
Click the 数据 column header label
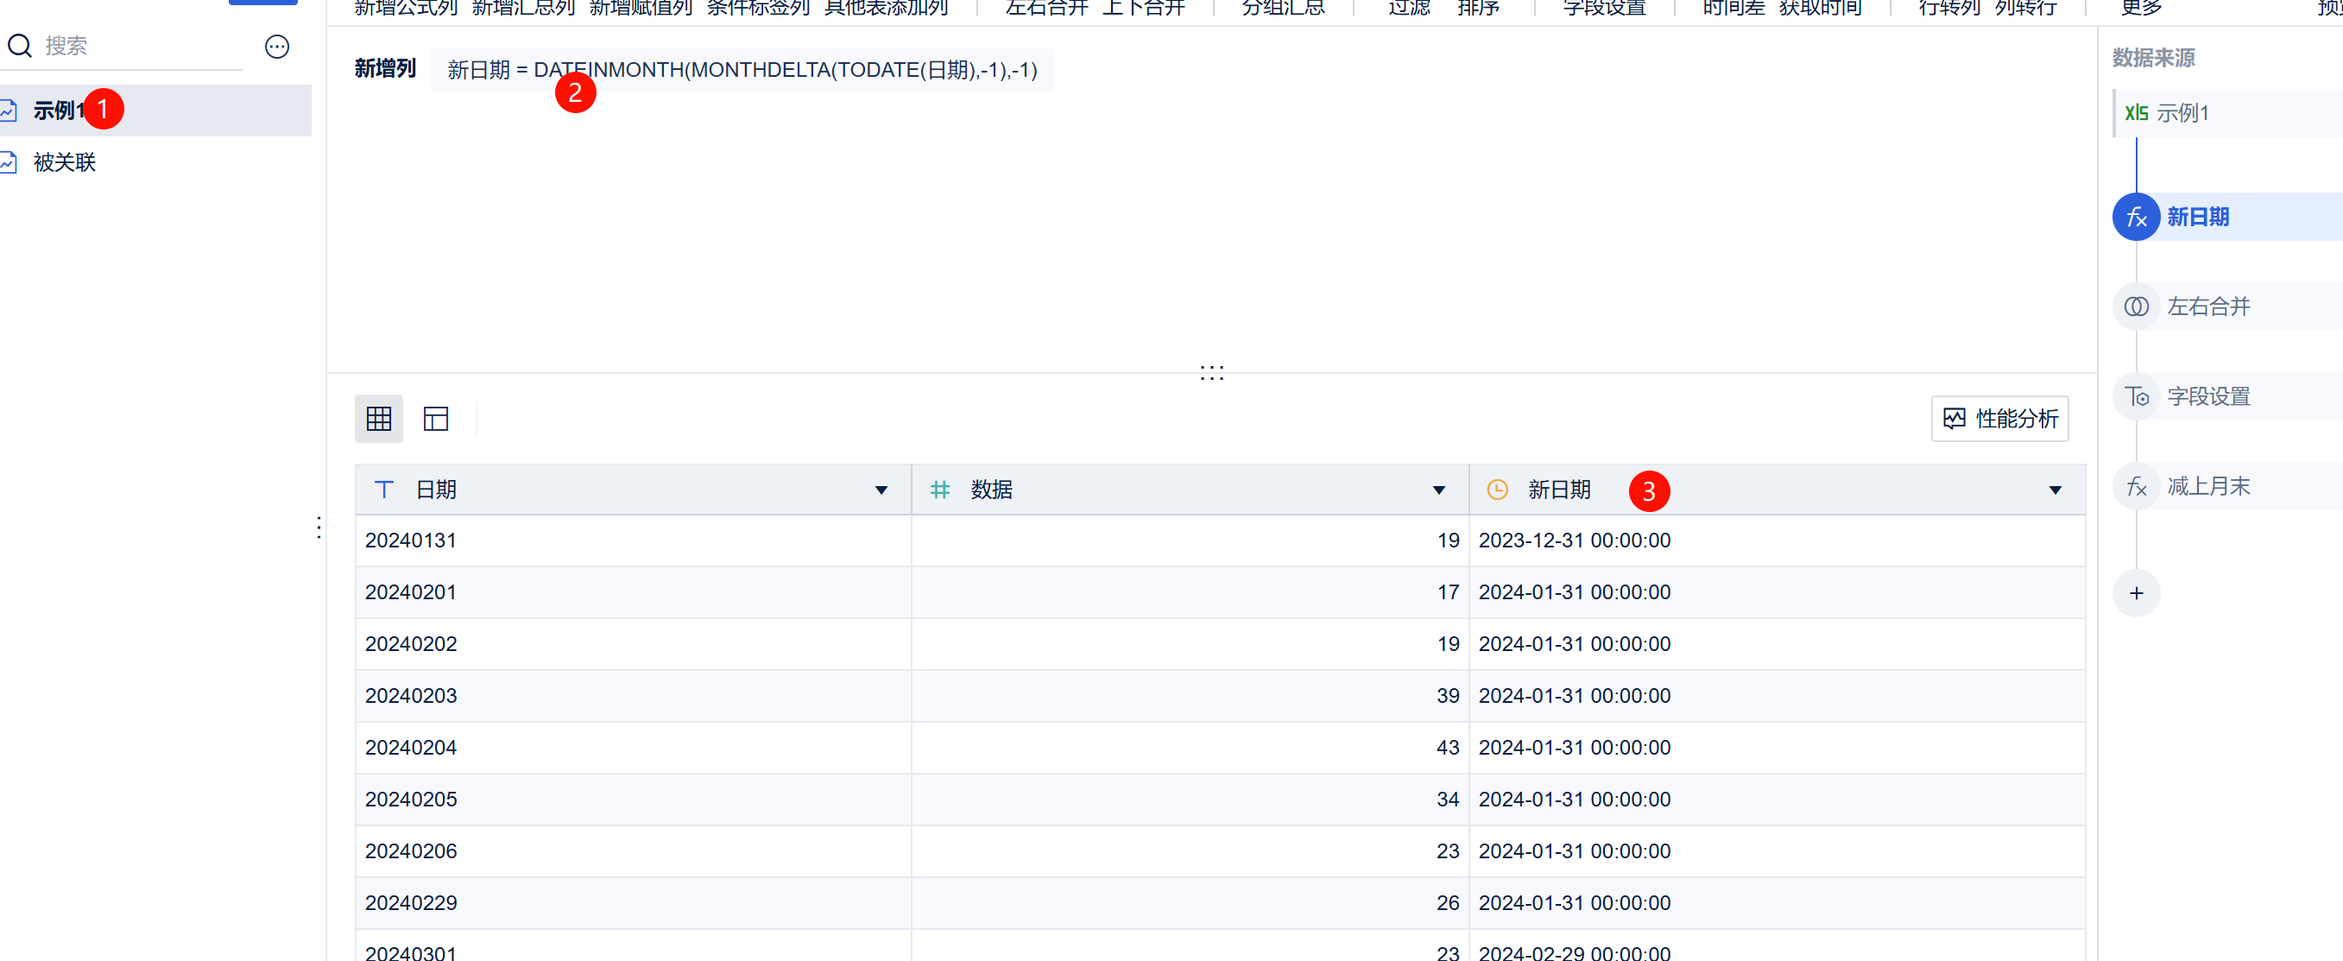tap(991, 490)
